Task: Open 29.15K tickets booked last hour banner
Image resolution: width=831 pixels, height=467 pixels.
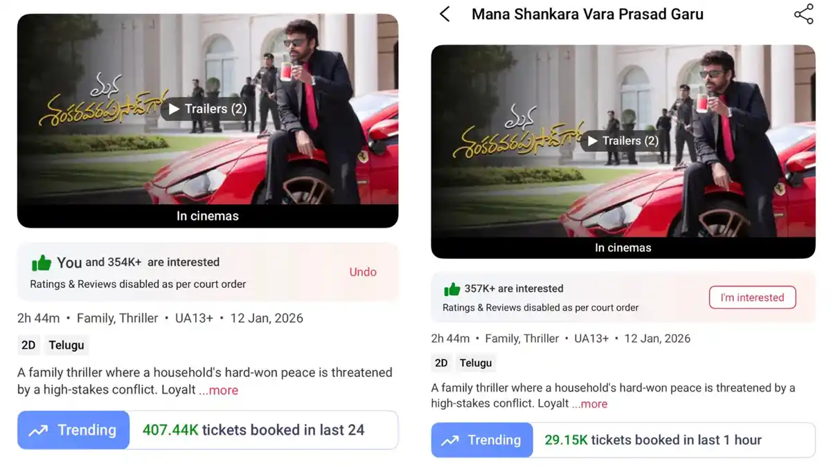Action: 623,440
